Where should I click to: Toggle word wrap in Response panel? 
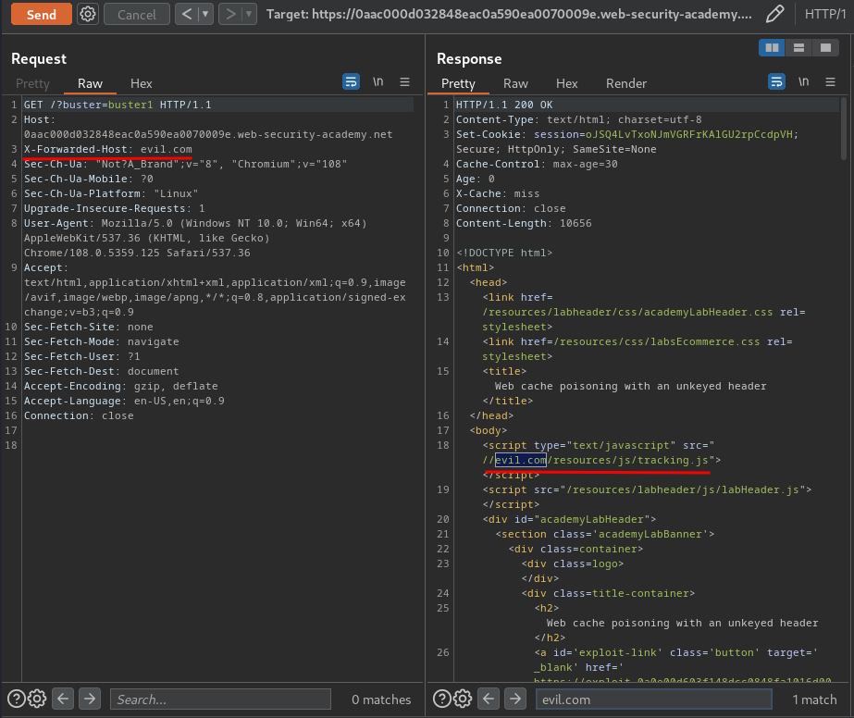coord(776,81)
